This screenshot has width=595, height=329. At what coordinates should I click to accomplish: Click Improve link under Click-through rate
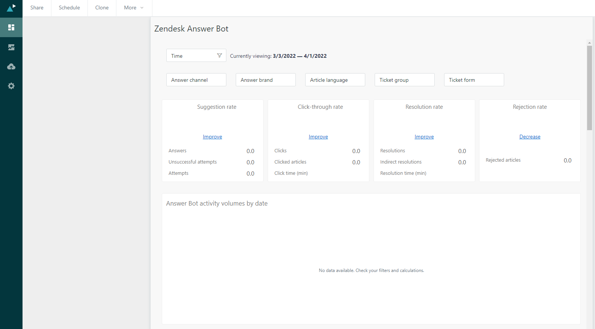point(318,137)
